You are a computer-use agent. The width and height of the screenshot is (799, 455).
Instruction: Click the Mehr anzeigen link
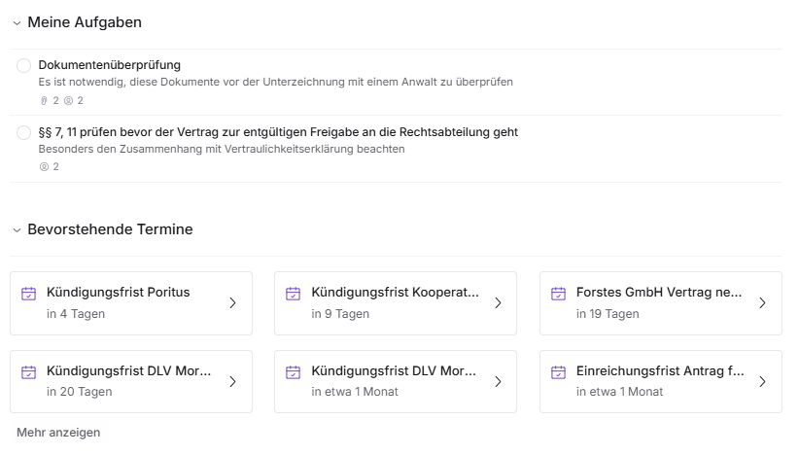point(58,432)
